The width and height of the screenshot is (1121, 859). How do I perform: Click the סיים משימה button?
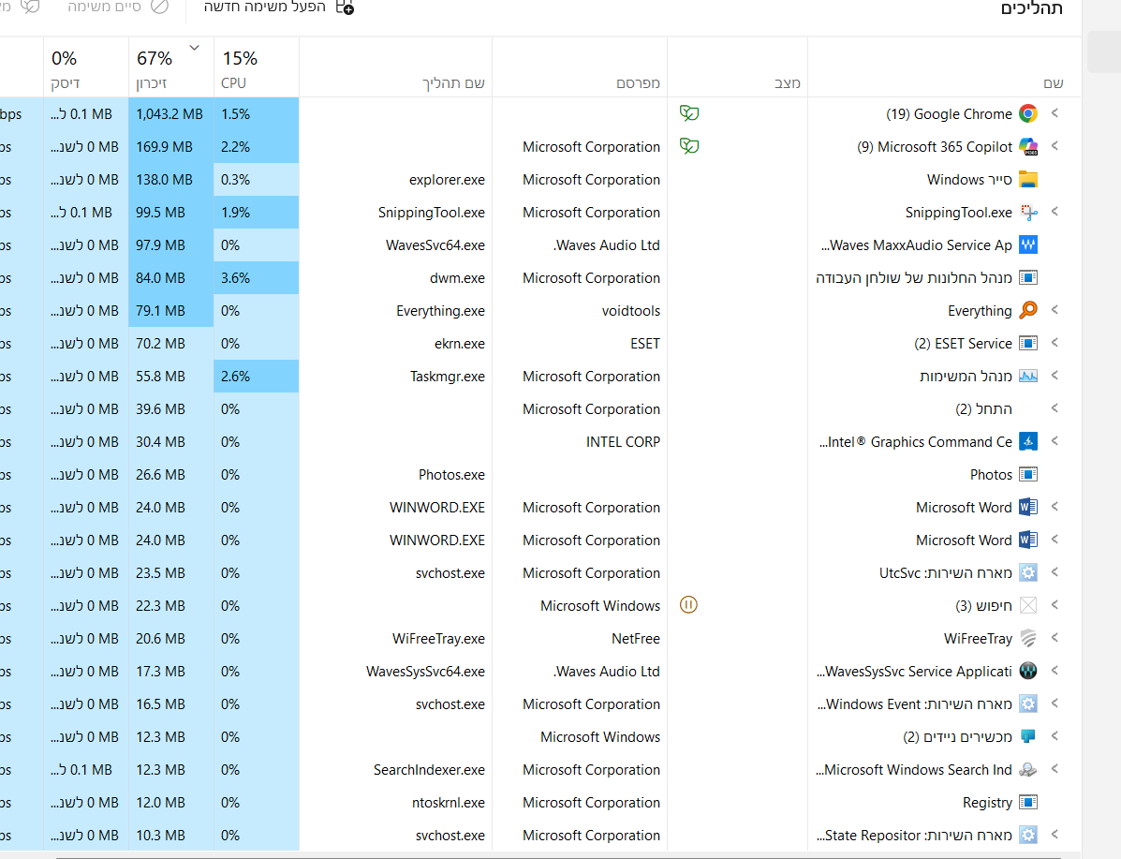[118, 7]
